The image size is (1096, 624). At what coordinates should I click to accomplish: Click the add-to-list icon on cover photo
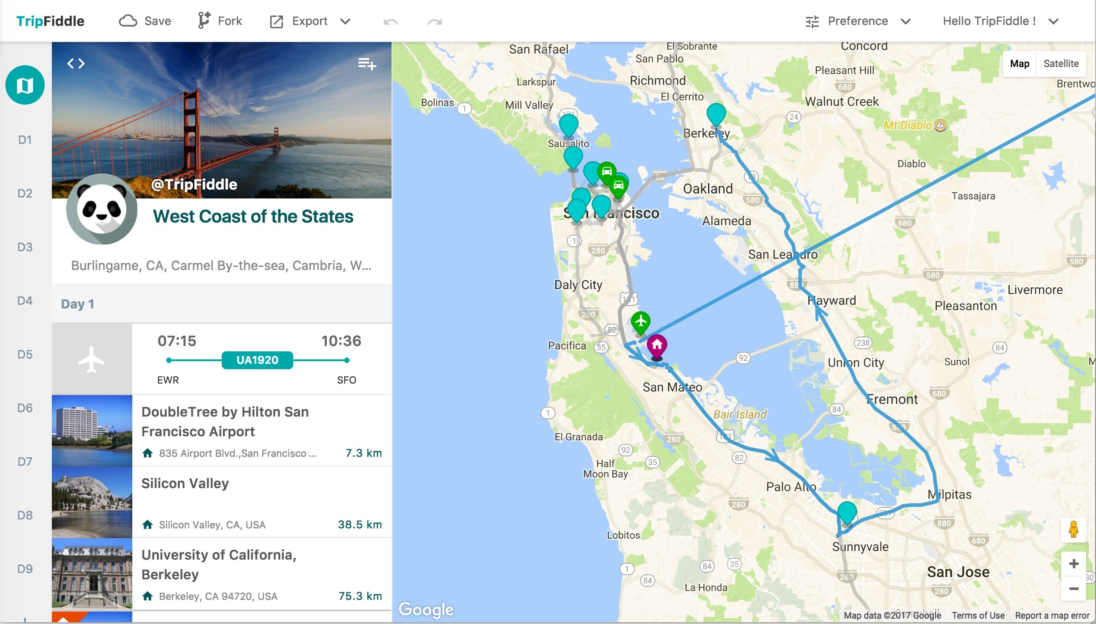point(367,64)
